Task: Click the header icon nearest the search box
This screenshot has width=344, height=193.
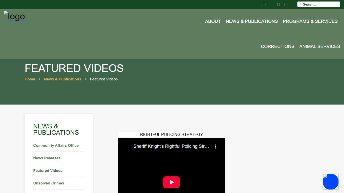Action: click(286, 4)
